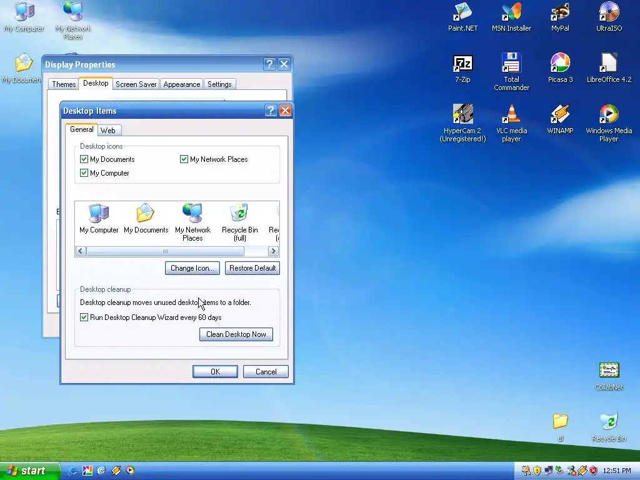Select UltraISO desktop shortcut
The height and width of the screenshot is (480, 640).
point(609,17)
